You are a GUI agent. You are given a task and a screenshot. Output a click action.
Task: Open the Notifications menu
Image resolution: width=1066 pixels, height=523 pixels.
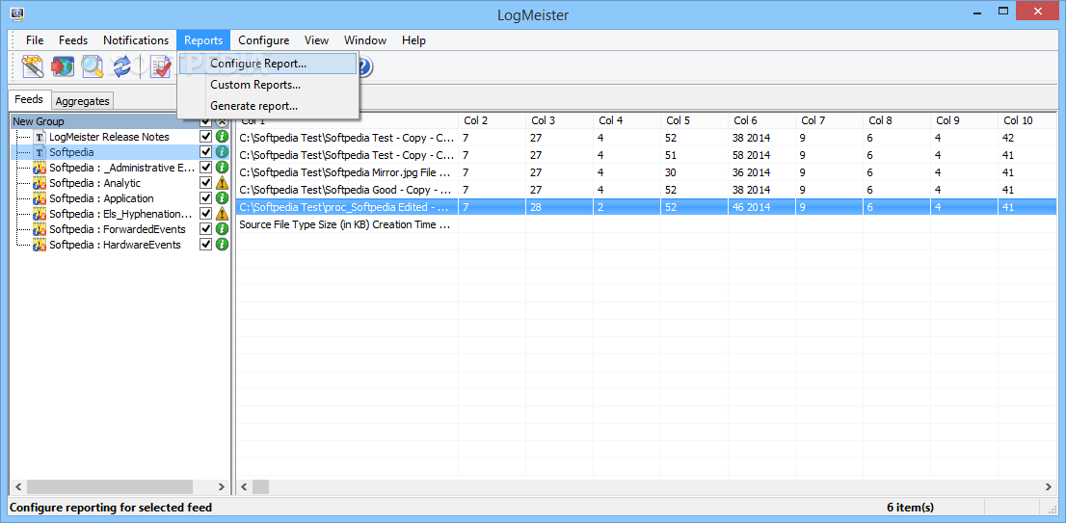[136, 40]
